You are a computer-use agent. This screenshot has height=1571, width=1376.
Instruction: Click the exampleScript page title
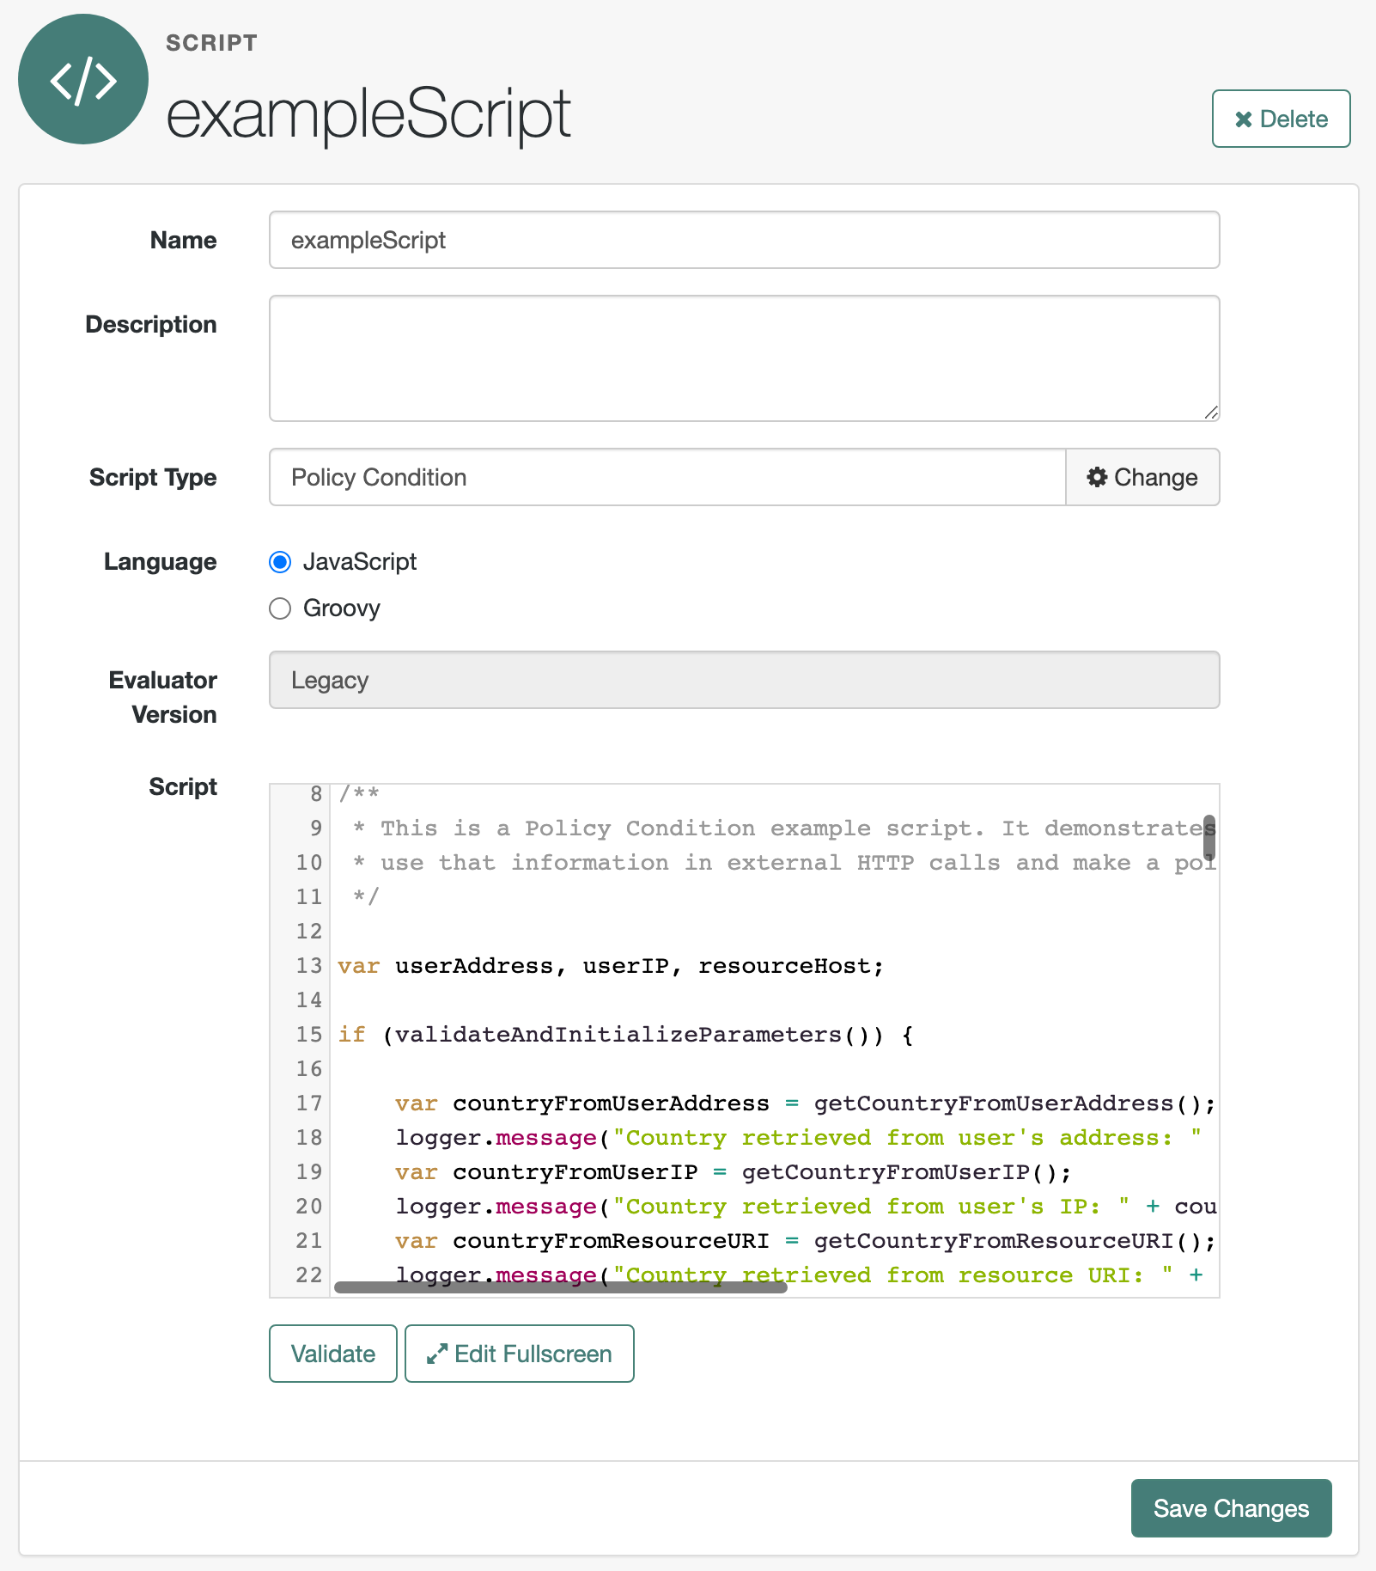coord(369,112)
